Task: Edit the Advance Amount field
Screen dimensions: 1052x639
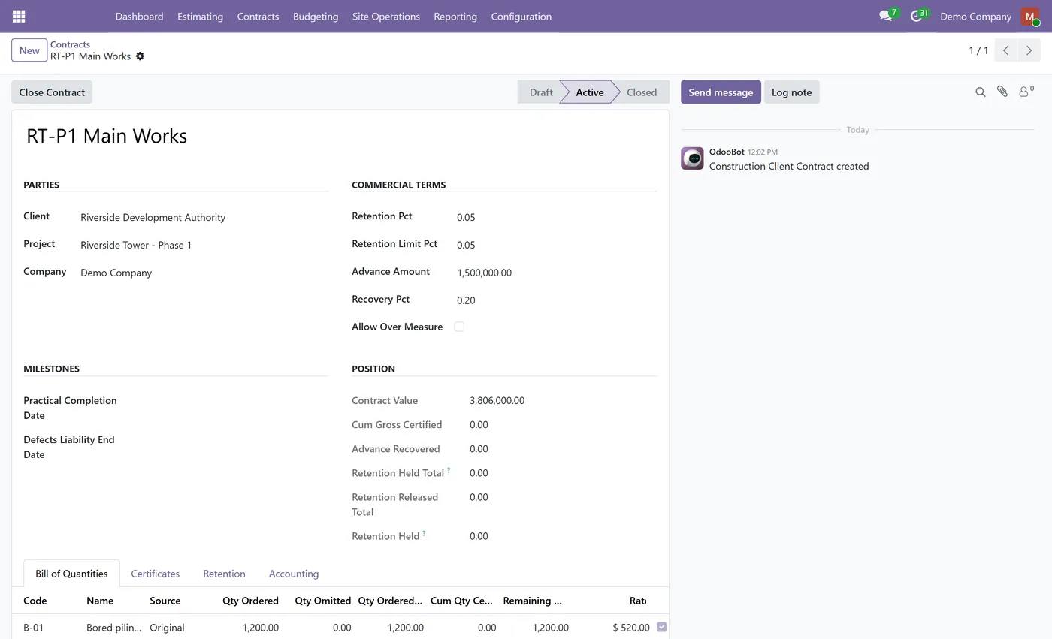Action: pyautogui.click(x=556, y=273)
